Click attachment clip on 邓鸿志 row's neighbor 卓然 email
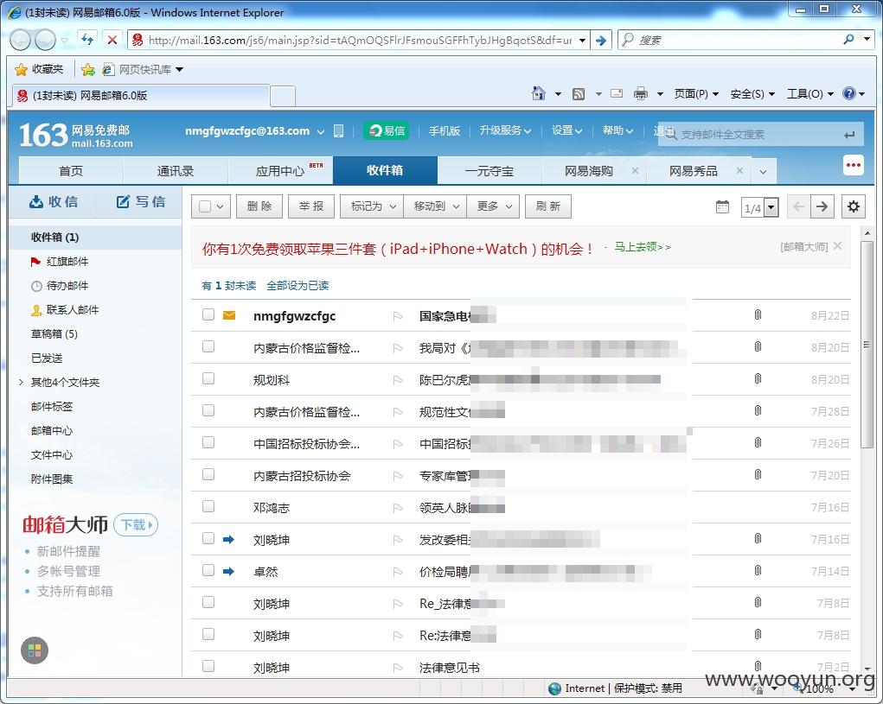883x704 pixels. click(x=758, y=571)
